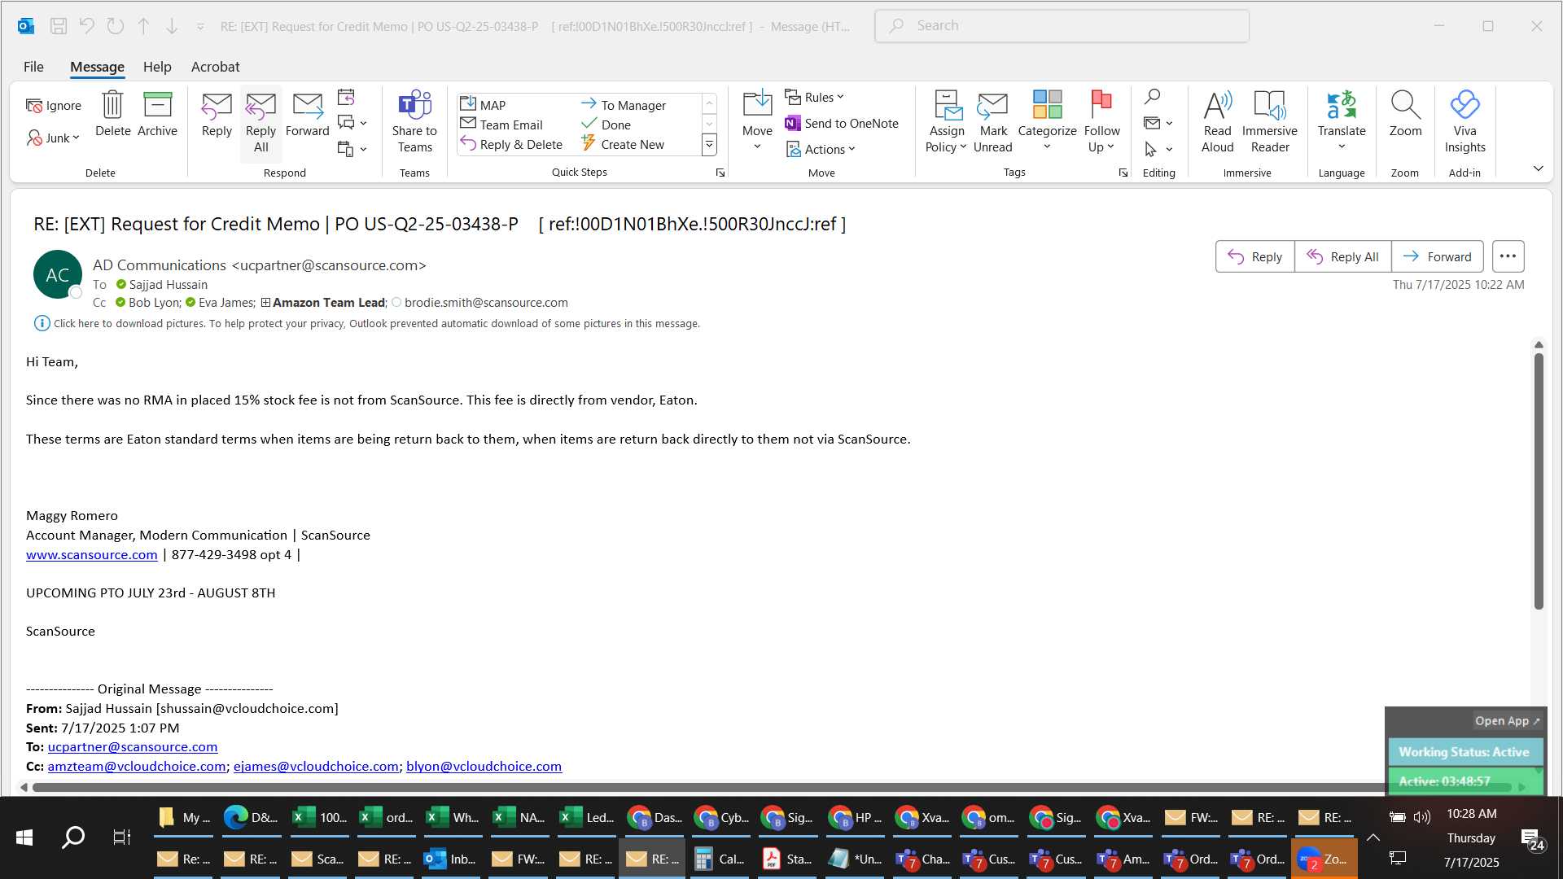The height and width of the screenshot is (879, 1563).
Task: Open www.scansource.com link
Action: pyautogui.click(x=91, y=554)
